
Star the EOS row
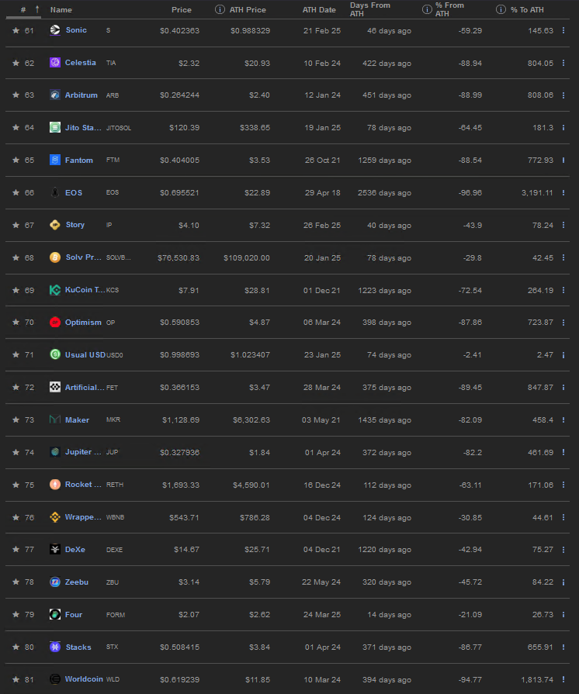click(x=16, y=192)
